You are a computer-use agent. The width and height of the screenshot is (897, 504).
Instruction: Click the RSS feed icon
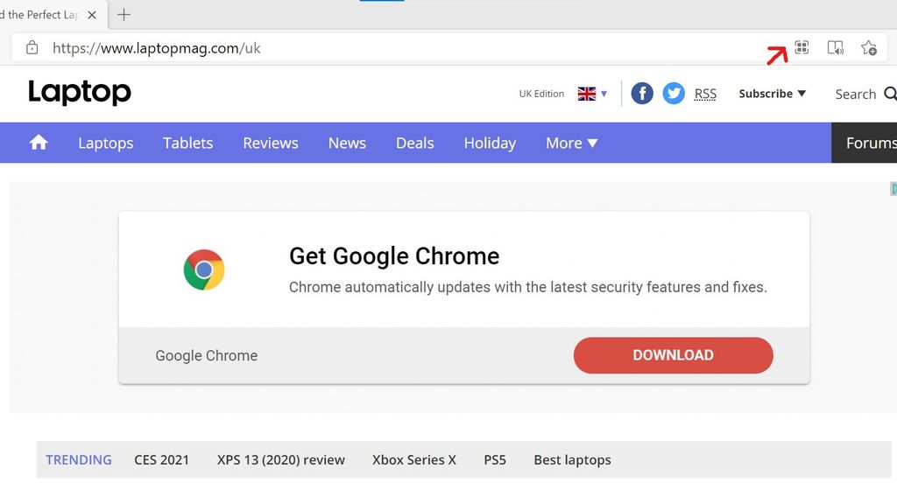pyautogui.click(x=705, y=93)
